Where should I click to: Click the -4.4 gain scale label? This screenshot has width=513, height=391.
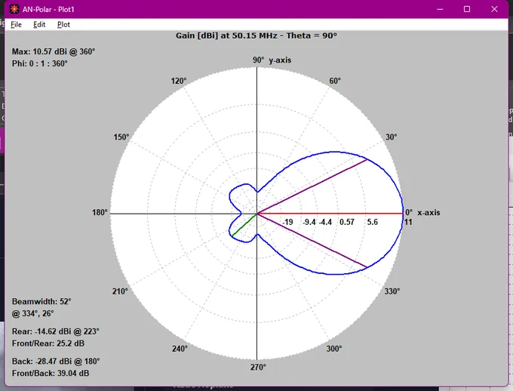click(x=325, y=222)
